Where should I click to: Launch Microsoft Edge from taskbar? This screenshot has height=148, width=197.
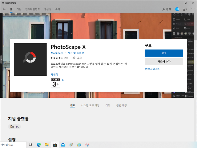[39, 145]
